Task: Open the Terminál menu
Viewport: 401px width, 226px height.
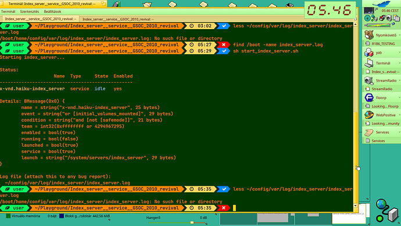Action: pyautogui.click(x=8, y=12)
